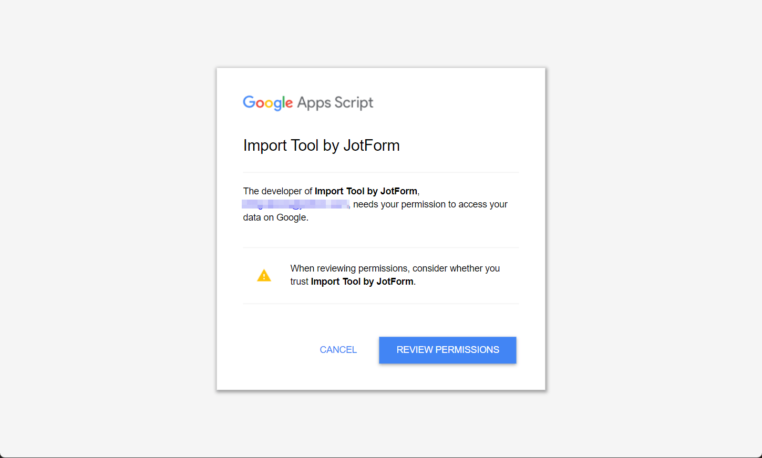Click the word "Script" in the header
Image resolution: width=762 pixels, height=458 pixels.
(354, 102)
